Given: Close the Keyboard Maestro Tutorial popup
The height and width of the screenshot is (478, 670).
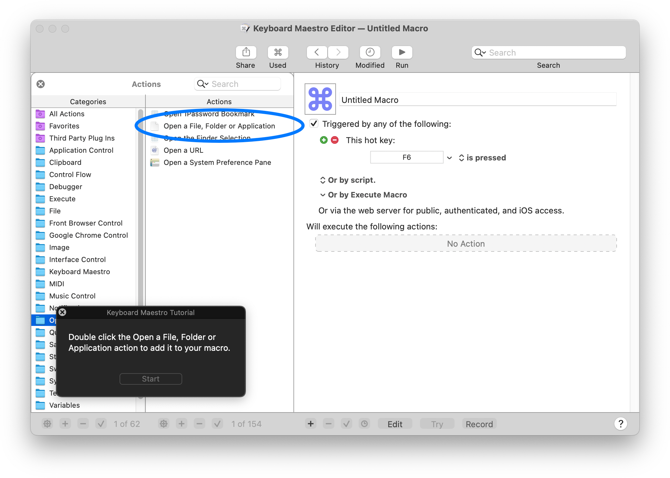Looking at the screenshot, I should point(63,312).
